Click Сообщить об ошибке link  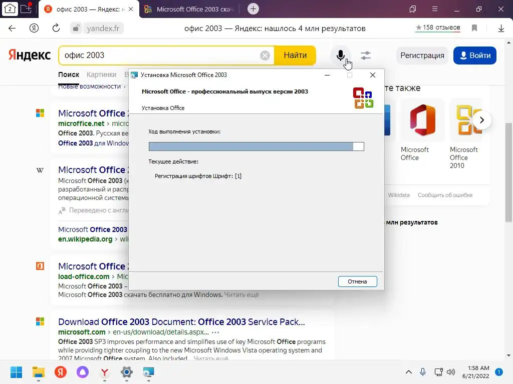point(445,195)
